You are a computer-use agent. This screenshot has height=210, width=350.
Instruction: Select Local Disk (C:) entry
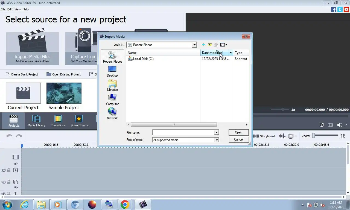(141, 59)
